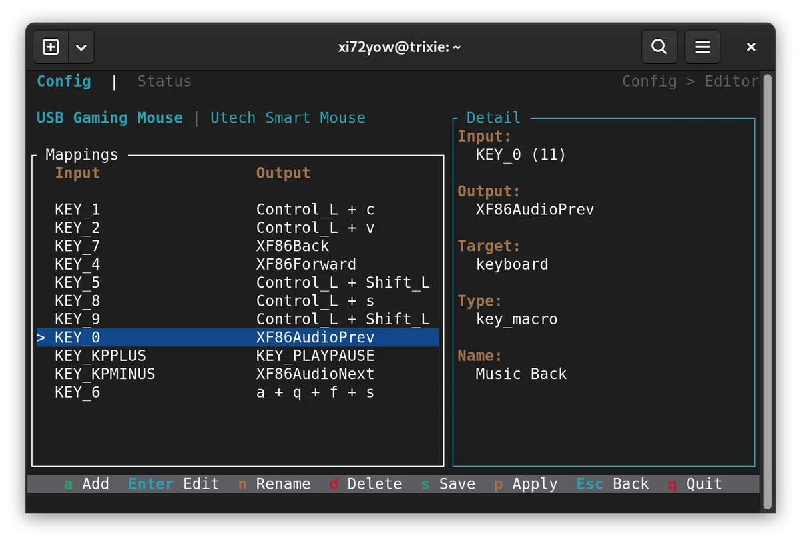The image size is (801, 542).
Task: Select the USB Gaming Mouse device
Action: tap(109, 117)
